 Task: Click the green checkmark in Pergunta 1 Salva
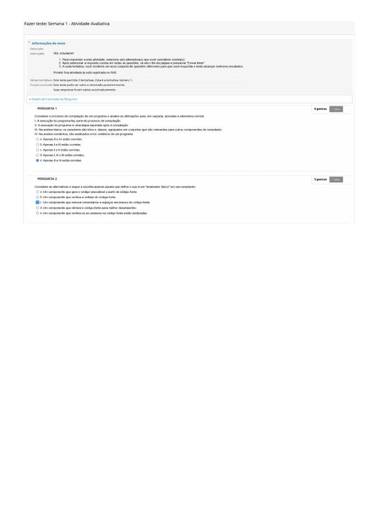[332, 109]
